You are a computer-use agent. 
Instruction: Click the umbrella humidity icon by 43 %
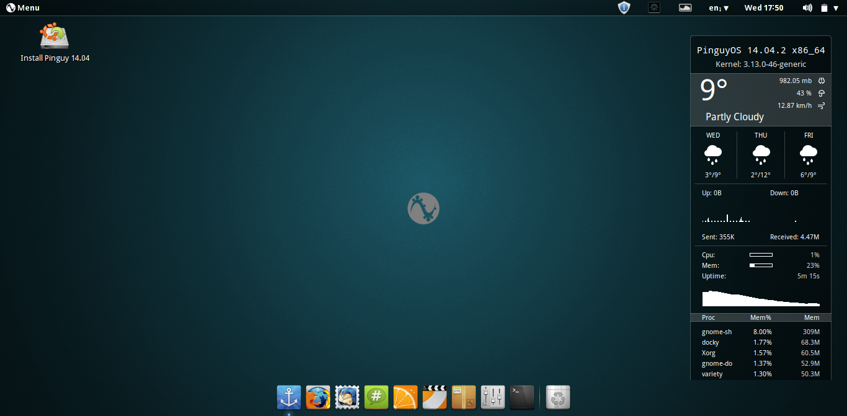click(822, 93)
